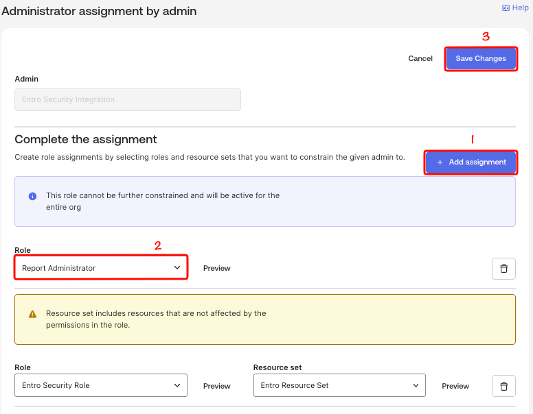Click the disabled Admin field Entro Security Integration
The width and height of the screenshot is (533, 414).
click(128, 99)
